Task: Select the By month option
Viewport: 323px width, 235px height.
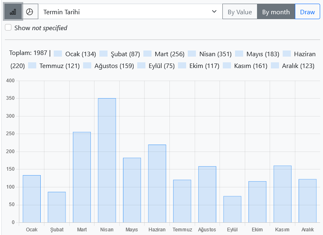Action: click(x=276, y=12)
